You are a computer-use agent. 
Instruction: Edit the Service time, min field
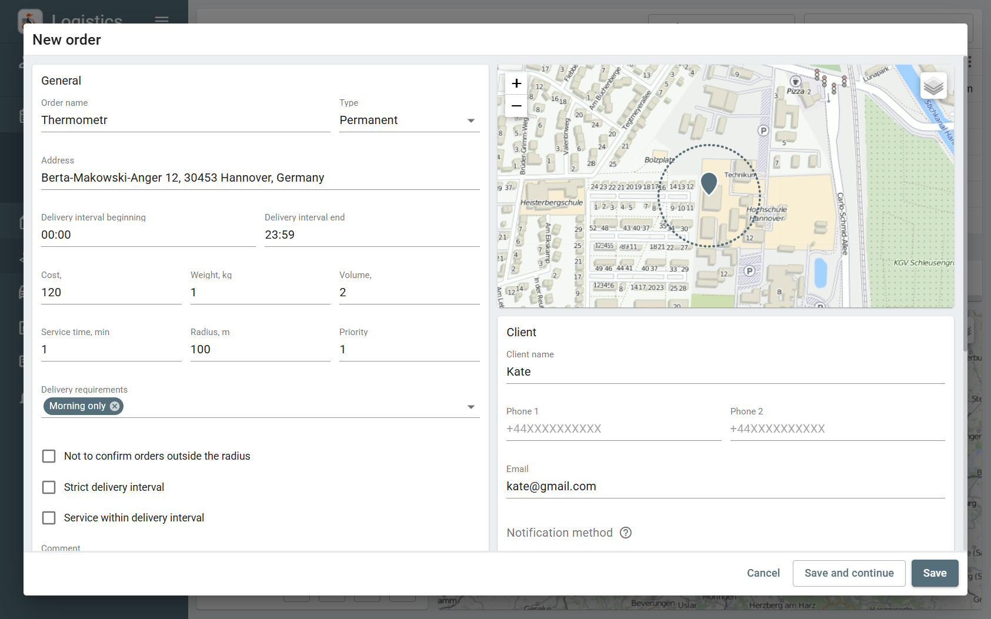tap(111, 349)
